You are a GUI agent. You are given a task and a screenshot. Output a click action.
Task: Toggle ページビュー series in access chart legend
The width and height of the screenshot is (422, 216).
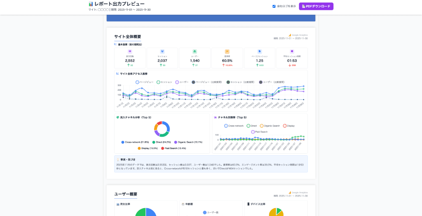pyautogui.click(x=138, y=82)
